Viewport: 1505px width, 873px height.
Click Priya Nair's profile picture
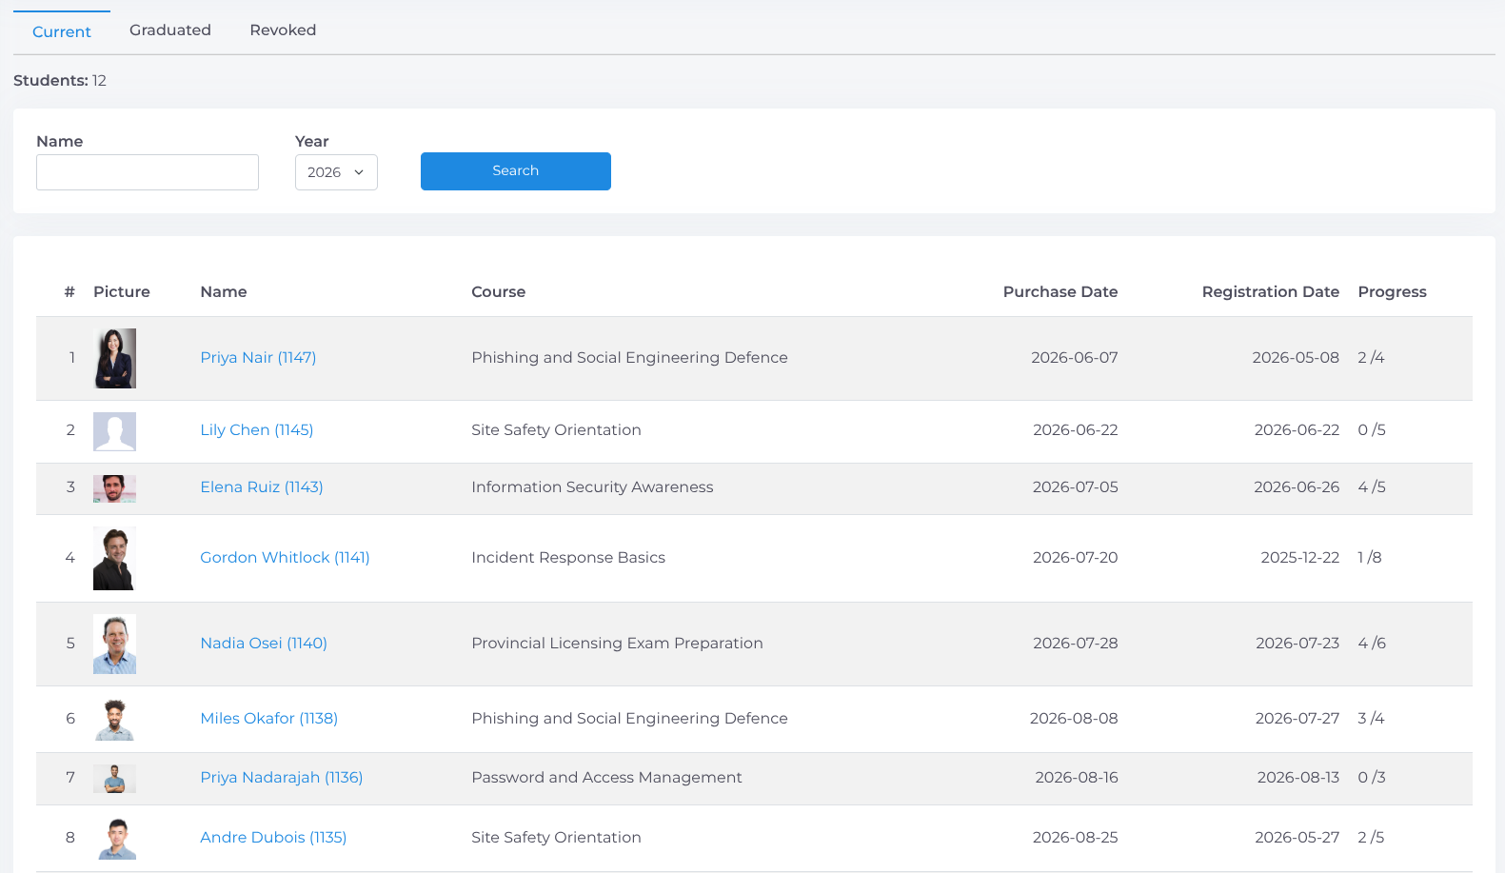114,358
